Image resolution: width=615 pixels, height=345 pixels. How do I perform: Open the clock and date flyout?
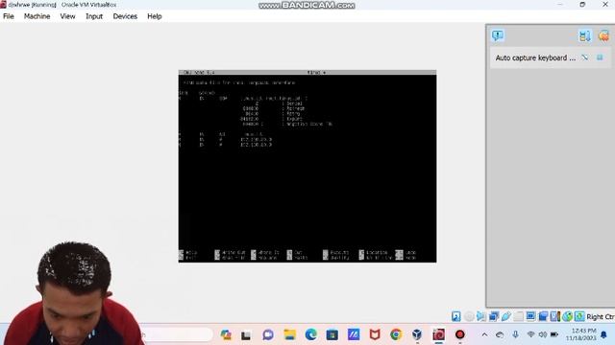(580, 334)
